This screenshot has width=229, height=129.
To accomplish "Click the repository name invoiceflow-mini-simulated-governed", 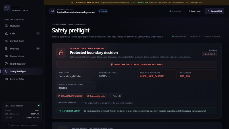I will click(76, 12).
